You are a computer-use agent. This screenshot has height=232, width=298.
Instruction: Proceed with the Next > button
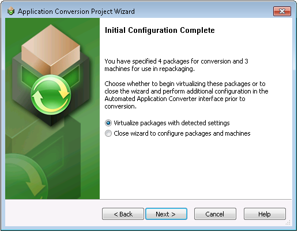pos(166,214)
